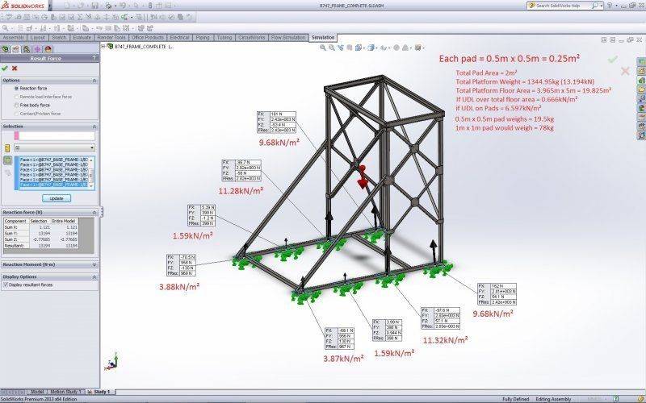Switch to DimXpertManager tab icon

tap(37, 49)
